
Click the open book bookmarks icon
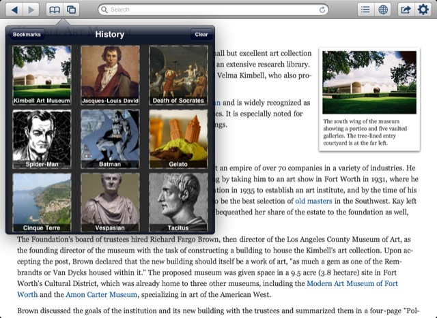point(54,10)
